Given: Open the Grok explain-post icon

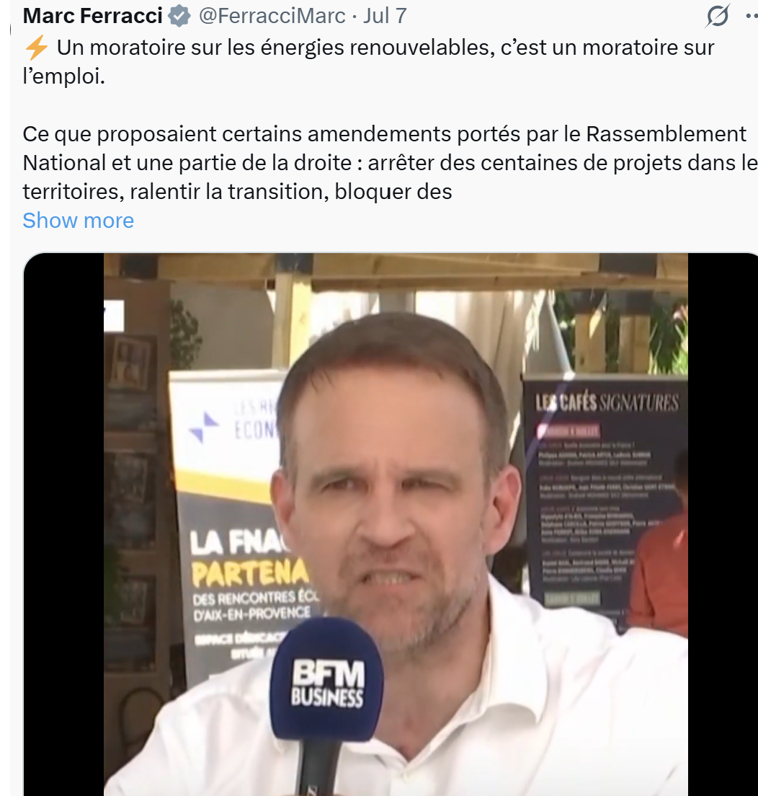Looking at the screenshot, I should tap(717, 16).
